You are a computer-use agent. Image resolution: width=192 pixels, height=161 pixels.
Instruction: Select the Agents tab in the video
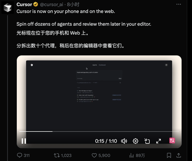click(95, 65)
